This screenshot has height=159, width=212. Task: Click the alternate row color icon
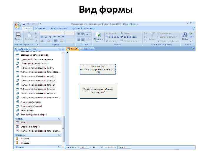coord(62,41)
